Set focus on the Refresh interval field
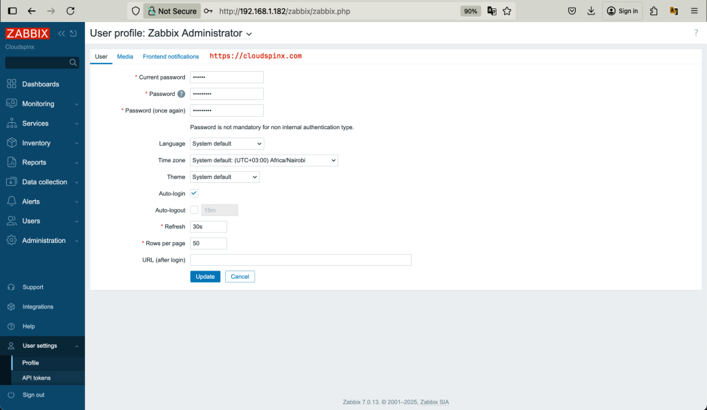Screen dimensions: 707x410 (208, 226)
